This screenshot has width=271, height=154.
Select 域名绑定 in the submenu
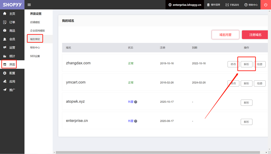coord(35,39)
